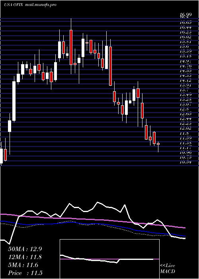Click the "50MA : 12.9" legend text

(x=25, y=249)
